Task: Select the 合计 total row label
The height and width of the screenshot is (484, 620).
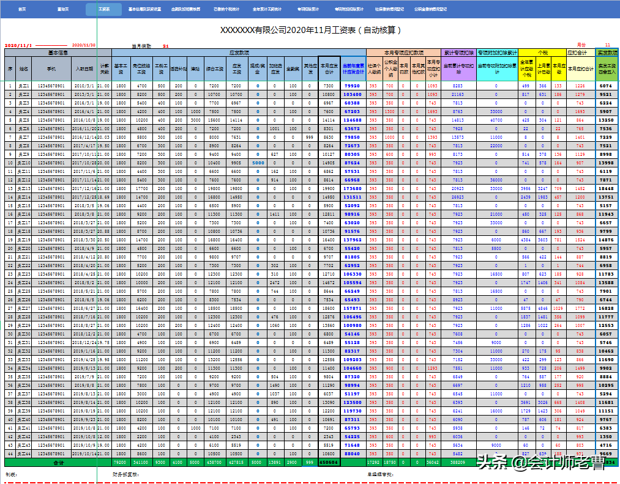Action: click(58, 463)
